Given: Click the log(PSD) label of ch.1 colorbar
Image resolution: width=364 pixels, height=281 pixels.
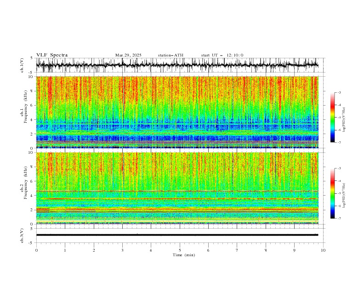Looking at the screenshot, I should tap(344, 120).
